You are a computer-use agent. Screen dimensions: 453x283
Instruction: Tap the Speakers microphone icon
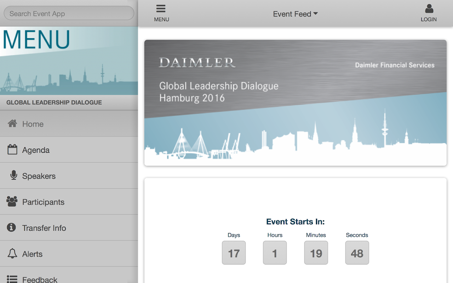point(14,175)
